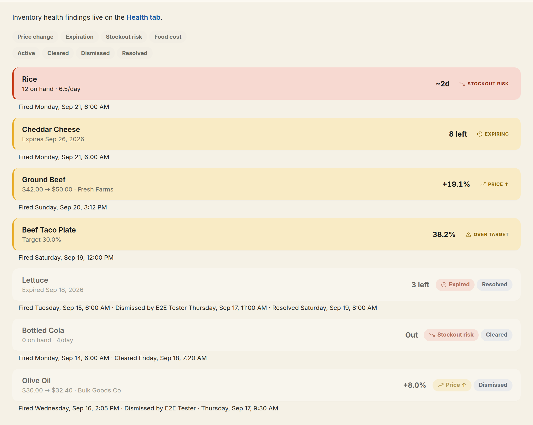
Task: Click the up arrow in Ground Beef PRICE label
Action: pyautogui.click(x=507, y=184)
